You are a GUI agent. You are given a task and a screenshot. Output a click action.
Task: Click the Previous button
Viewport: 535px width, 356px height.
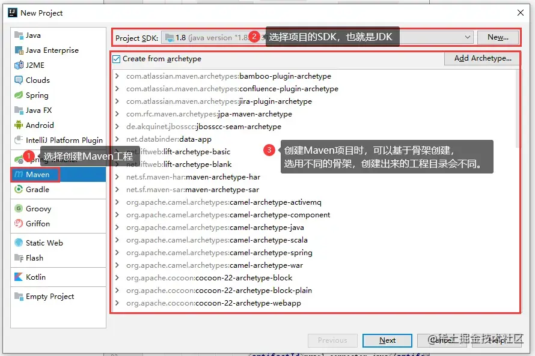(332, 340)
